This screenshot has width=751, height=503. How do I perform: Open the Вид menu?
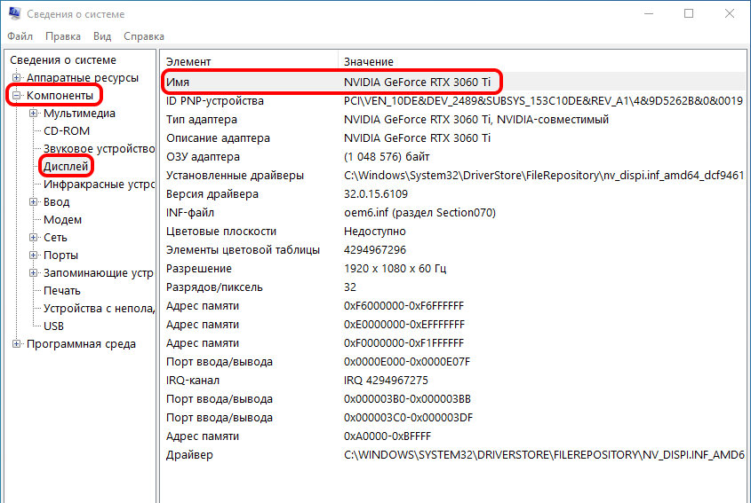pyautogui.click(x=102, y=36)
